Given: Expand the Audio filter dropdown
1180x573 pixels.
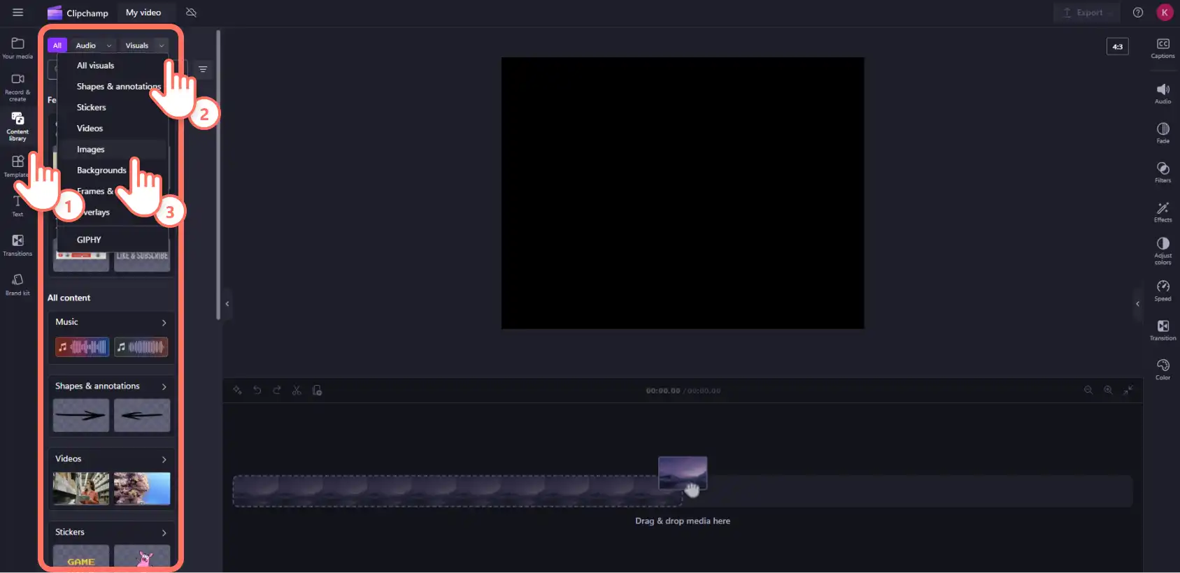Looking at the screenshot, I should click(93, 45).
